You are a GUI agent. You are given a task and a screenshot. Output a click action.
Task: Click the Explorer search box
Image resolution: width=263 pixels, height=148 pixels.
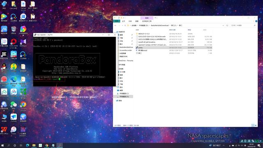(x=243, y=25)
